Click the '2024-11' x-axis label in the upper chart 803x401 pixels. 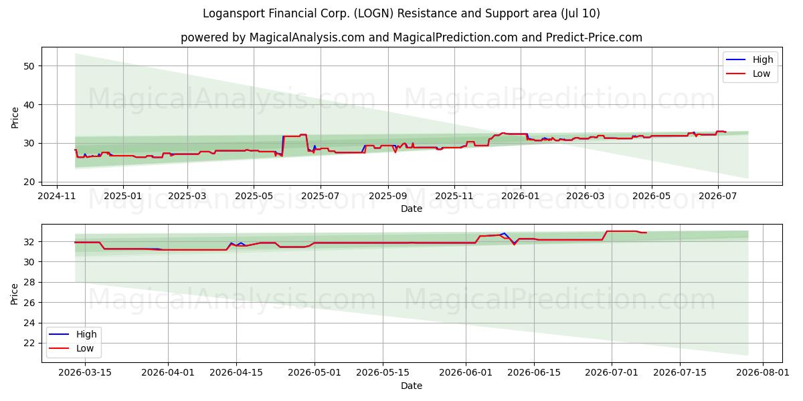pyautogui.click(x=56, y=196)
